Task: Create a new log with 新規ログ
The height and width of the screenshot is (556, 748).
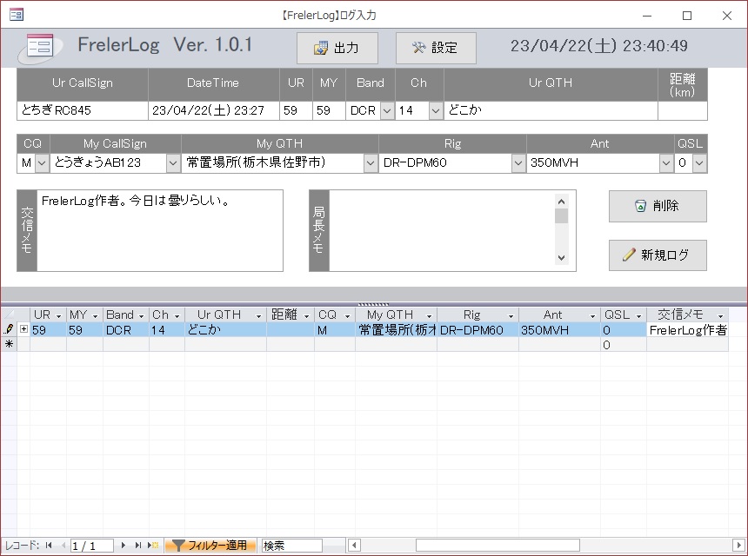Action: click(x=658, y=255)
